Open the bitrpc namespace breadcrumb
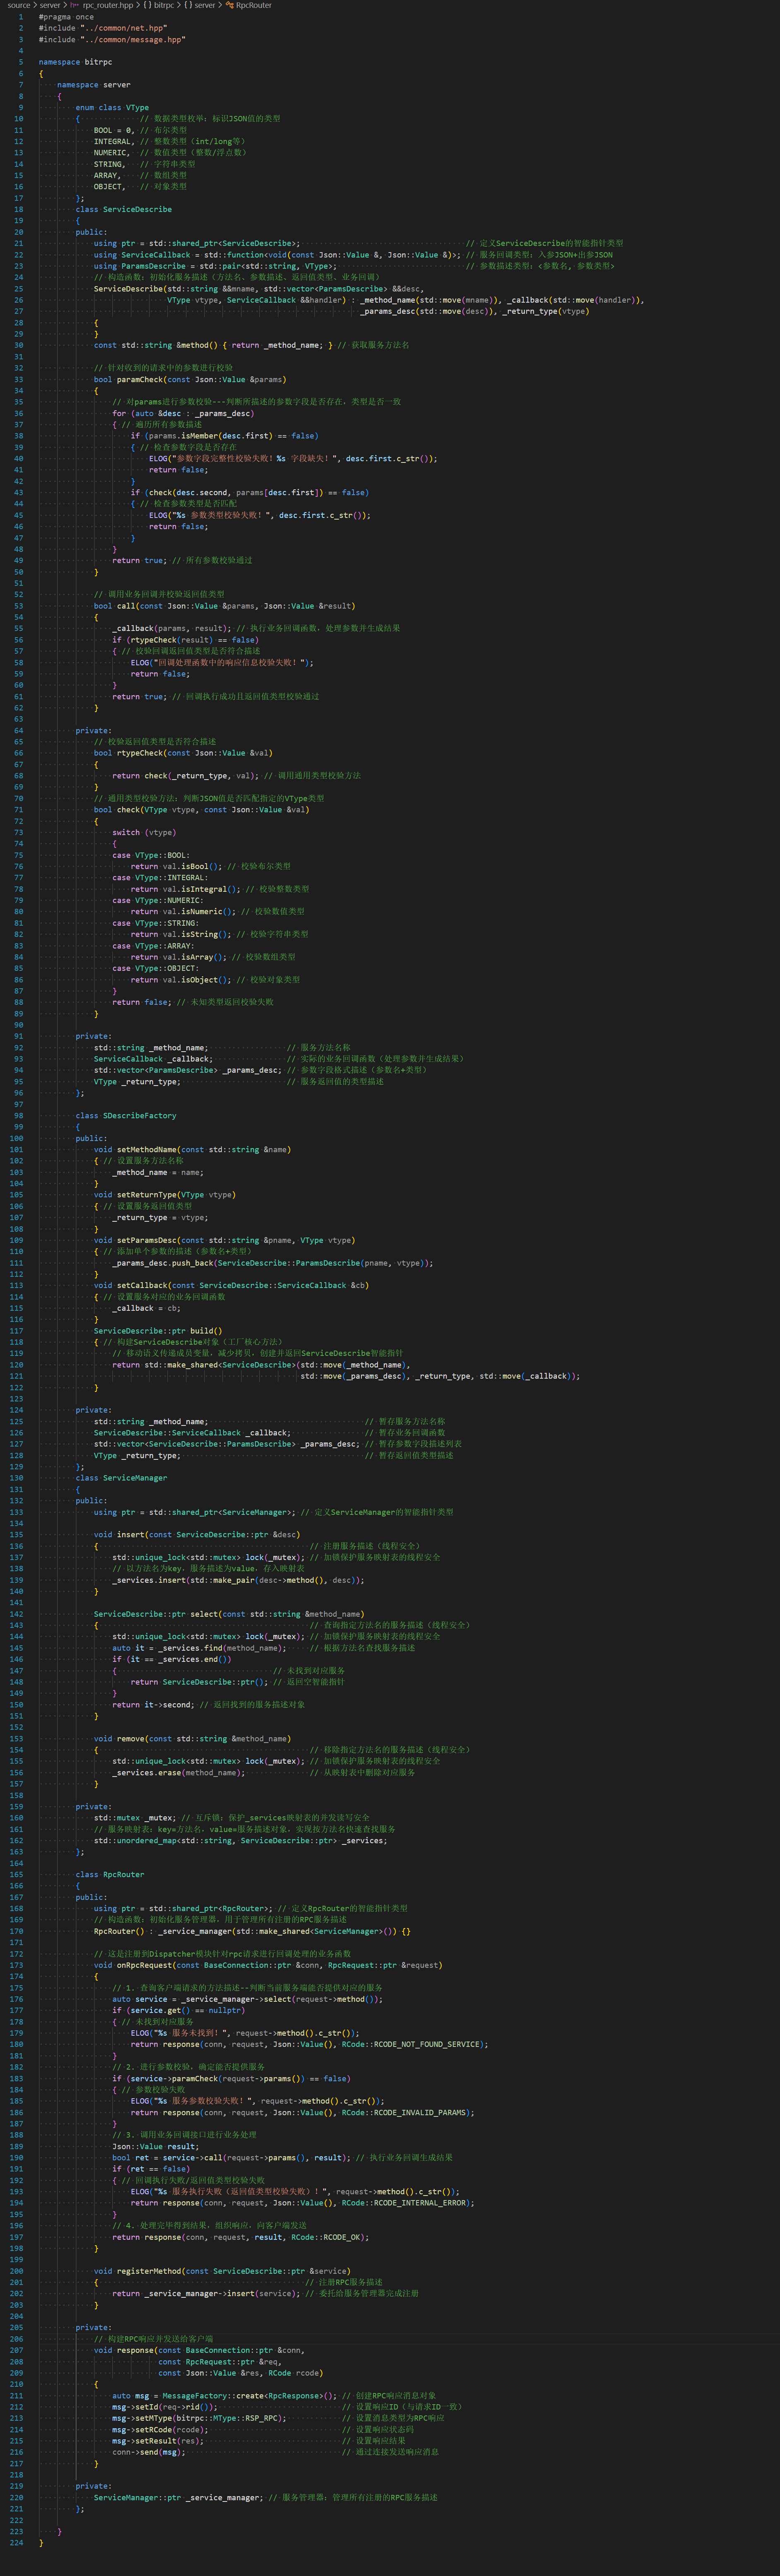Screen dimensions: 780x2576 click(x=164, y=5)
